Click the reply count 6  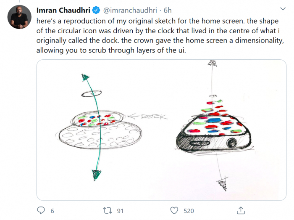pyautogui.click(x=52, y=210)
